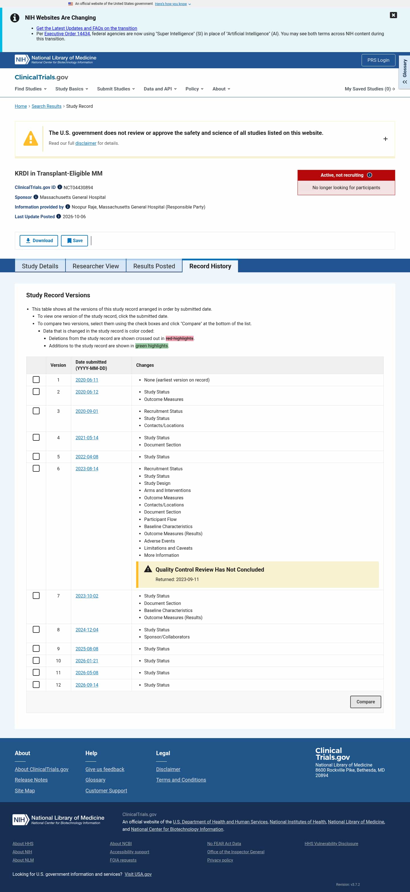
Task: Open the Data and API dropdown menu
Action: (160, 89)
